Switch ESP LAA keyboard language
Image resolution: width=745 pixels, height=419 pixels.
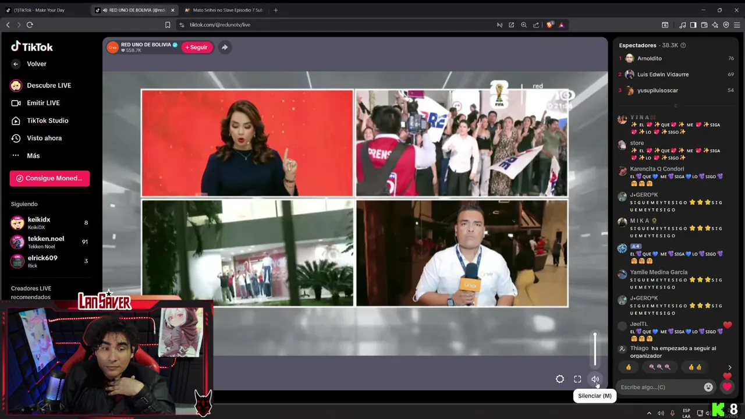[687, 413]
